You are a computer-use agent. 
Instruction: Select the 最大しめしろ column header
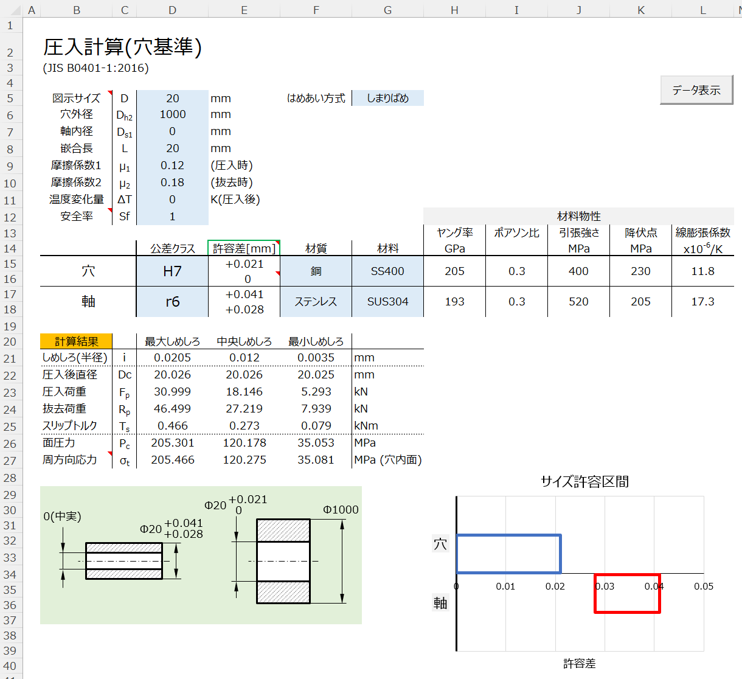tap(173, 341)
